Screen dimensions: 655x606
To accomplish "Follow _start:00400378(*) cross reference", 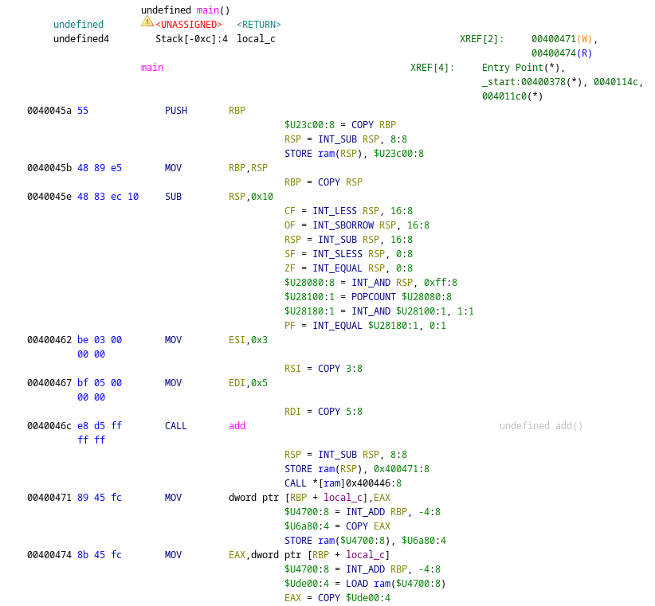I will [531, 82].
